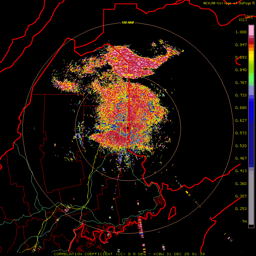
Task: Click the 0.360 scale value
Action: pos(241,184)
